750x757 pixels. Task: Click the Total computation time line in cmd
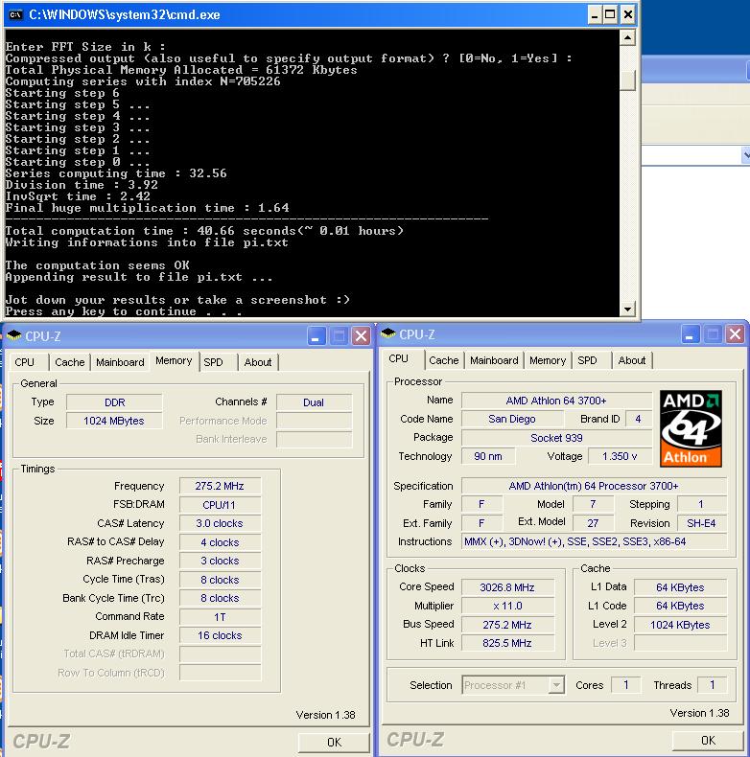click(x=204, y=231)
